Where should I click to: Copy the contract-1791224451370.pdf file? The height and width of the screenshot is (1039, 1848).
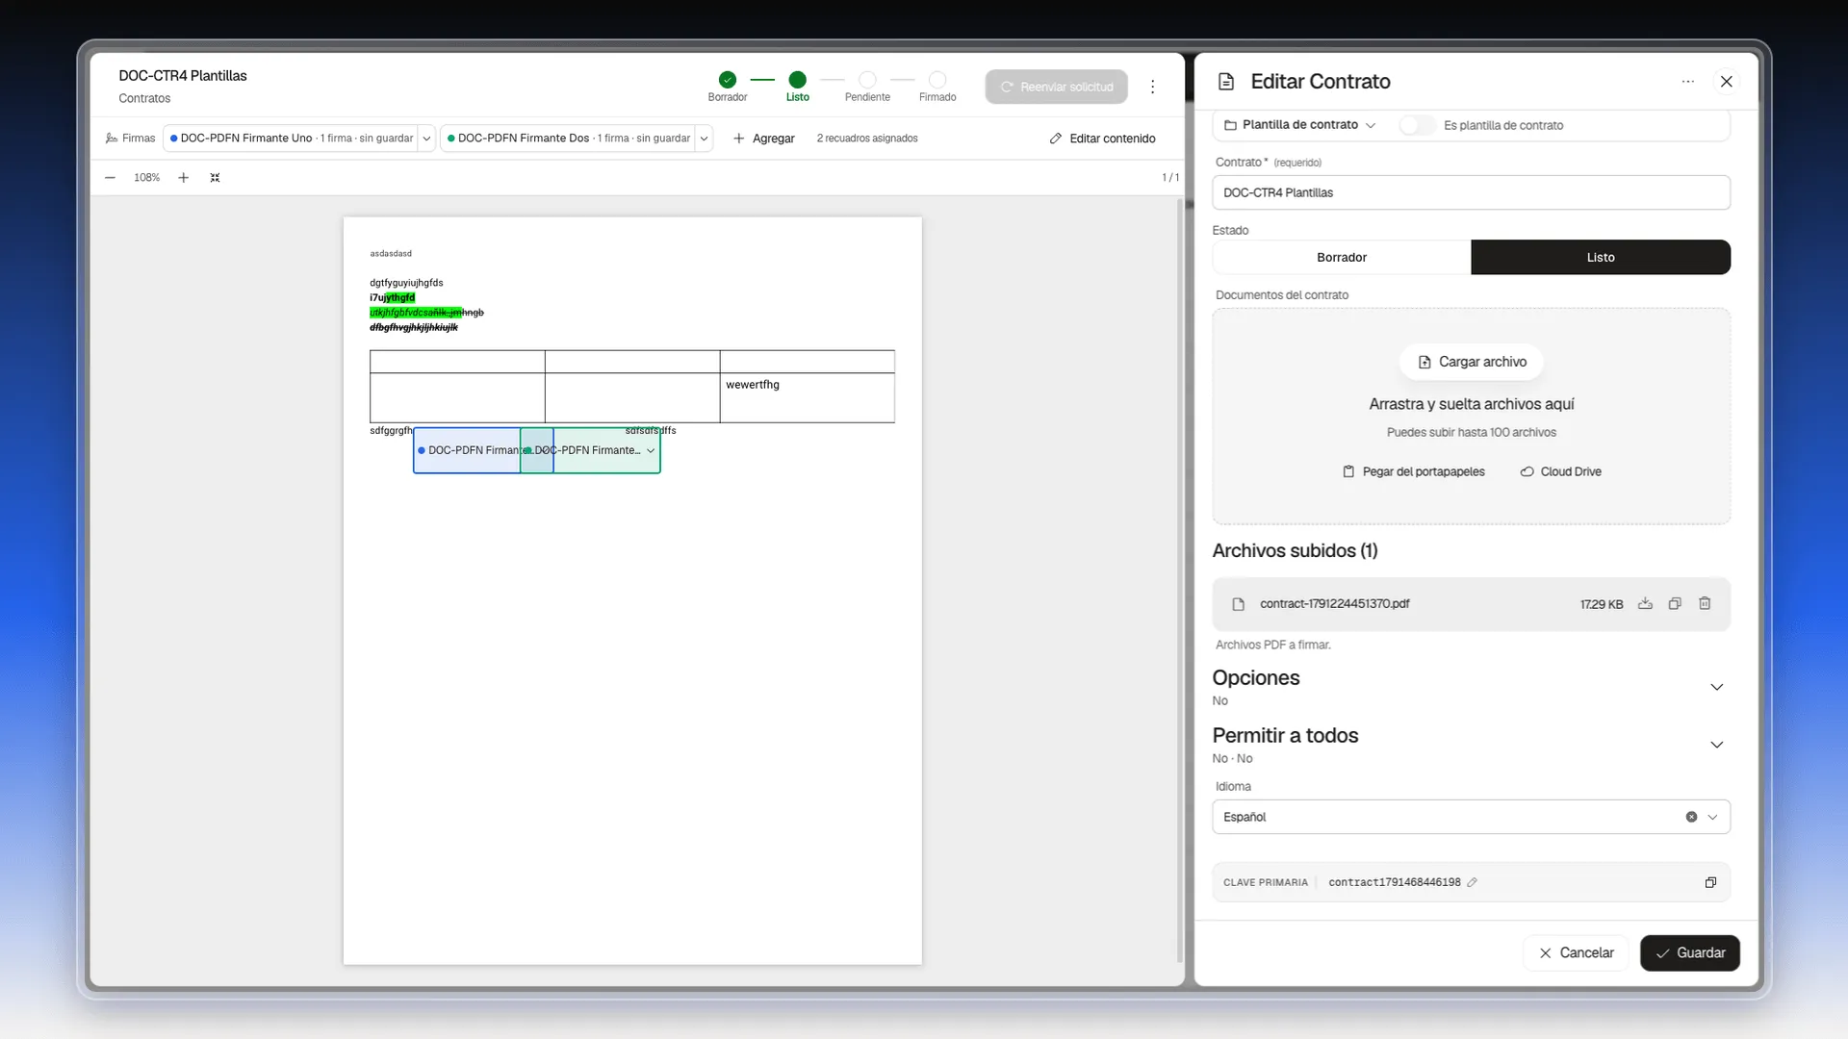(1675, 604)
